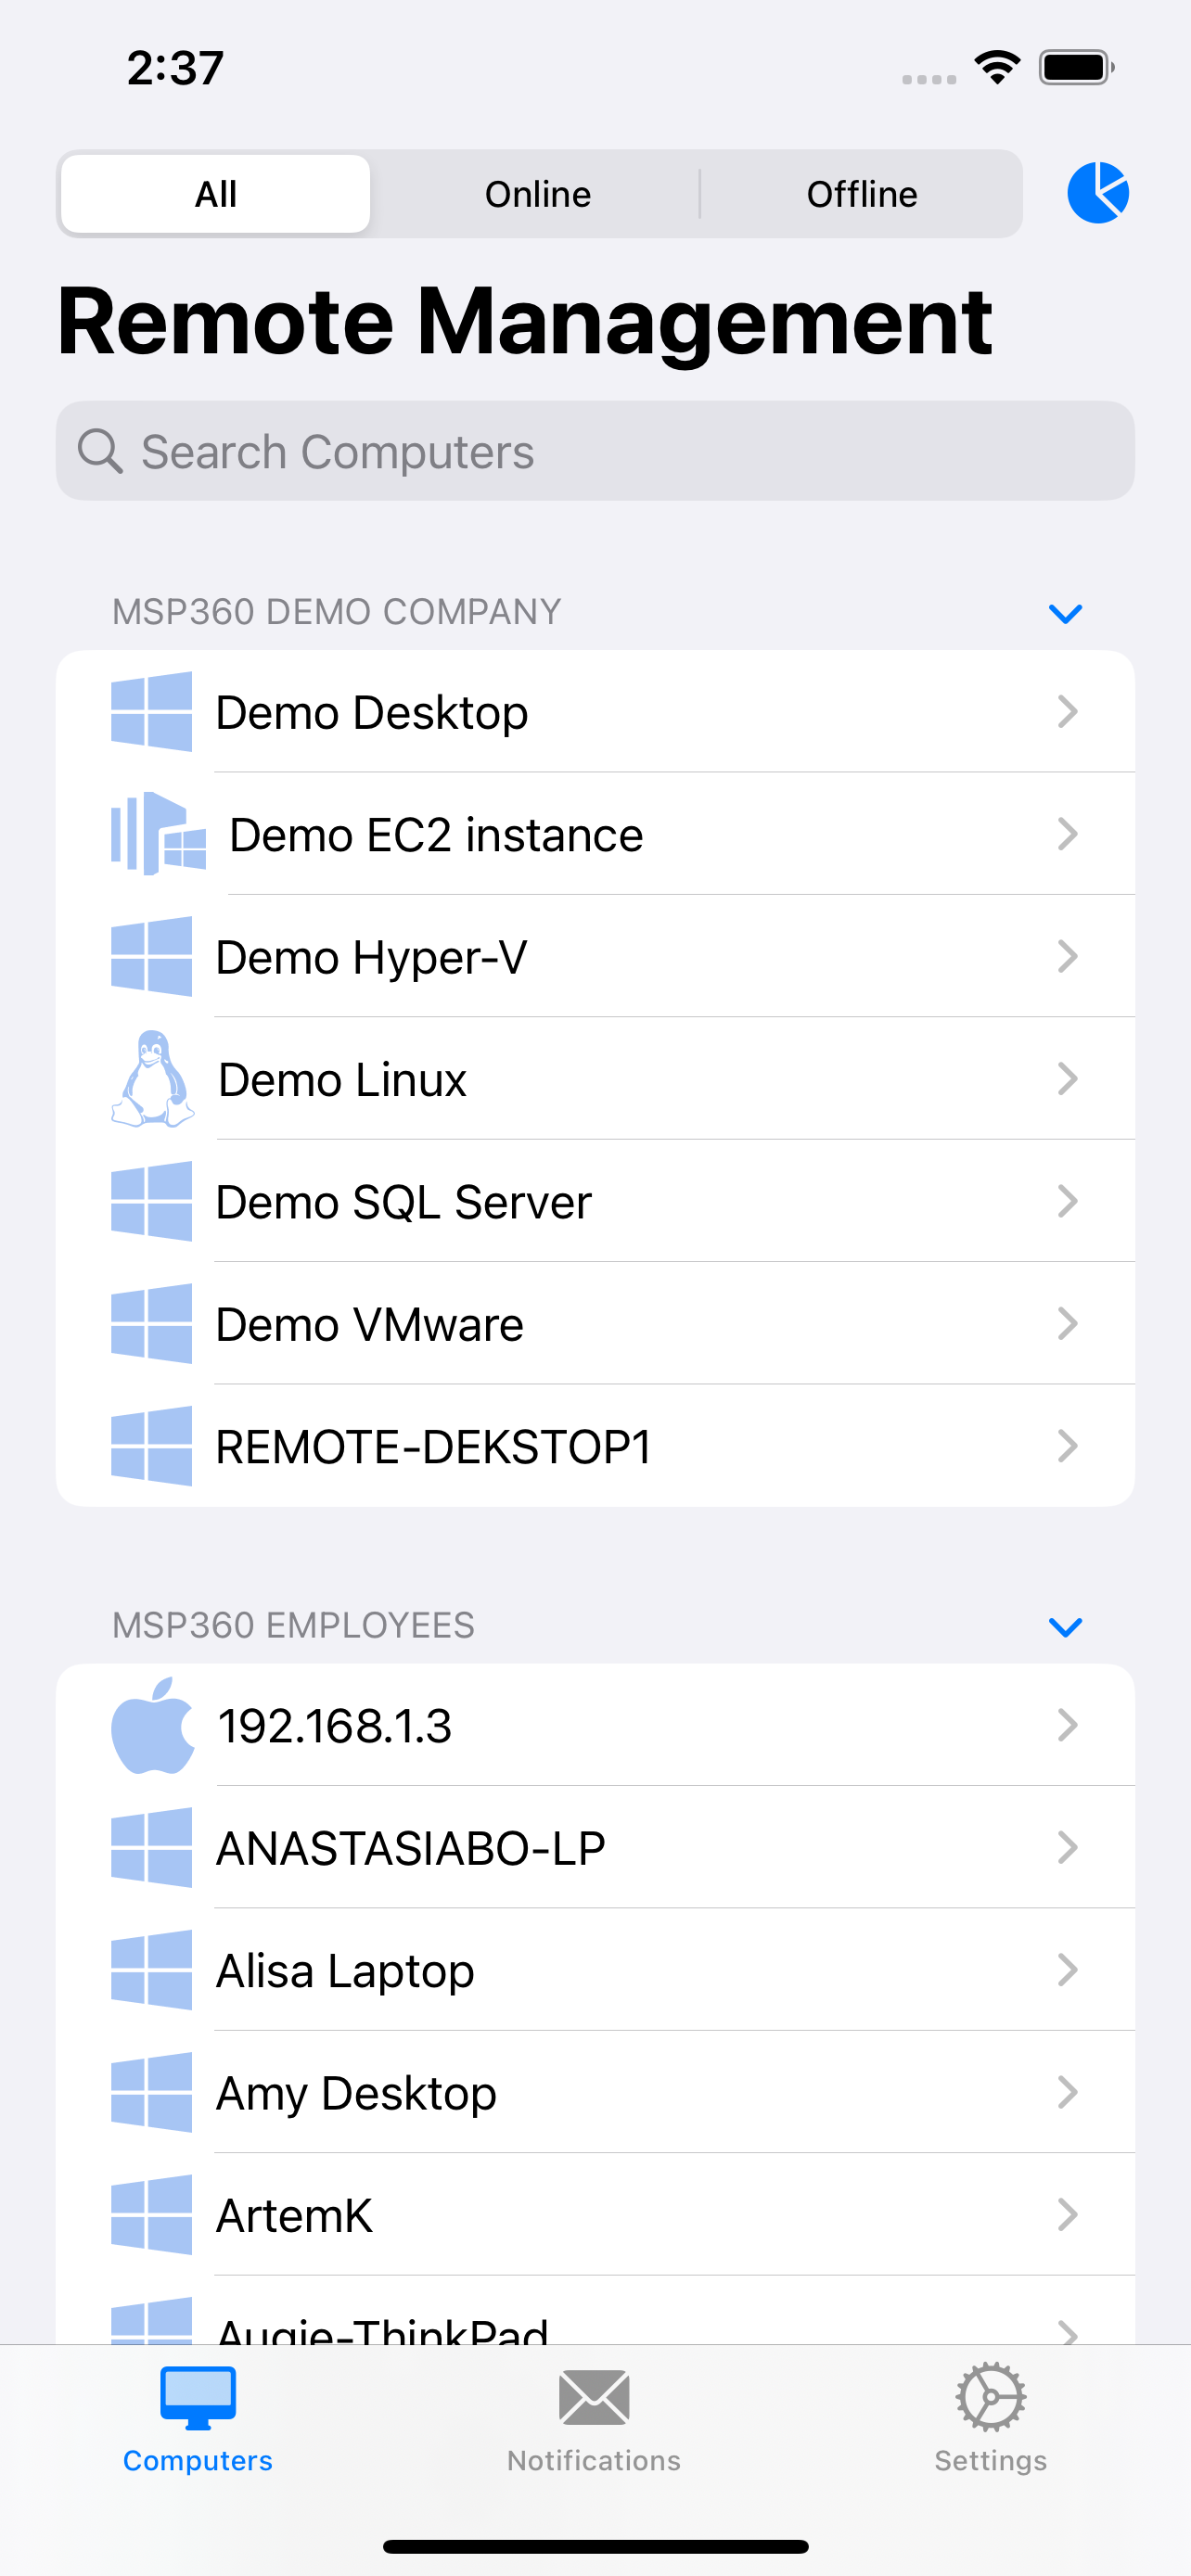Filter list to Online computers
This screenshot has height=2576, width=1191.
[x=538, y=194]
